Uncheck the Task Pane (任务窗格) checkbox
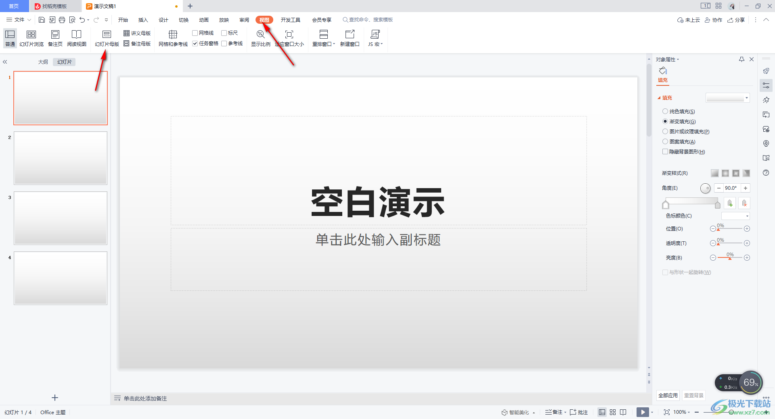The width and height of the screenshot is (775, 419). coord(195,44)
